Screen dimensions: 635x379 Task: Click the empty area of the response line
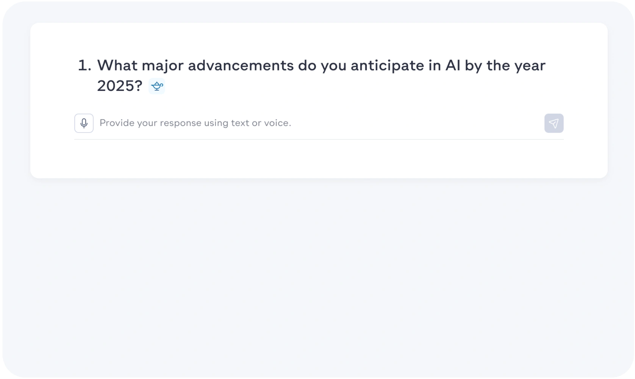point(417,123)
